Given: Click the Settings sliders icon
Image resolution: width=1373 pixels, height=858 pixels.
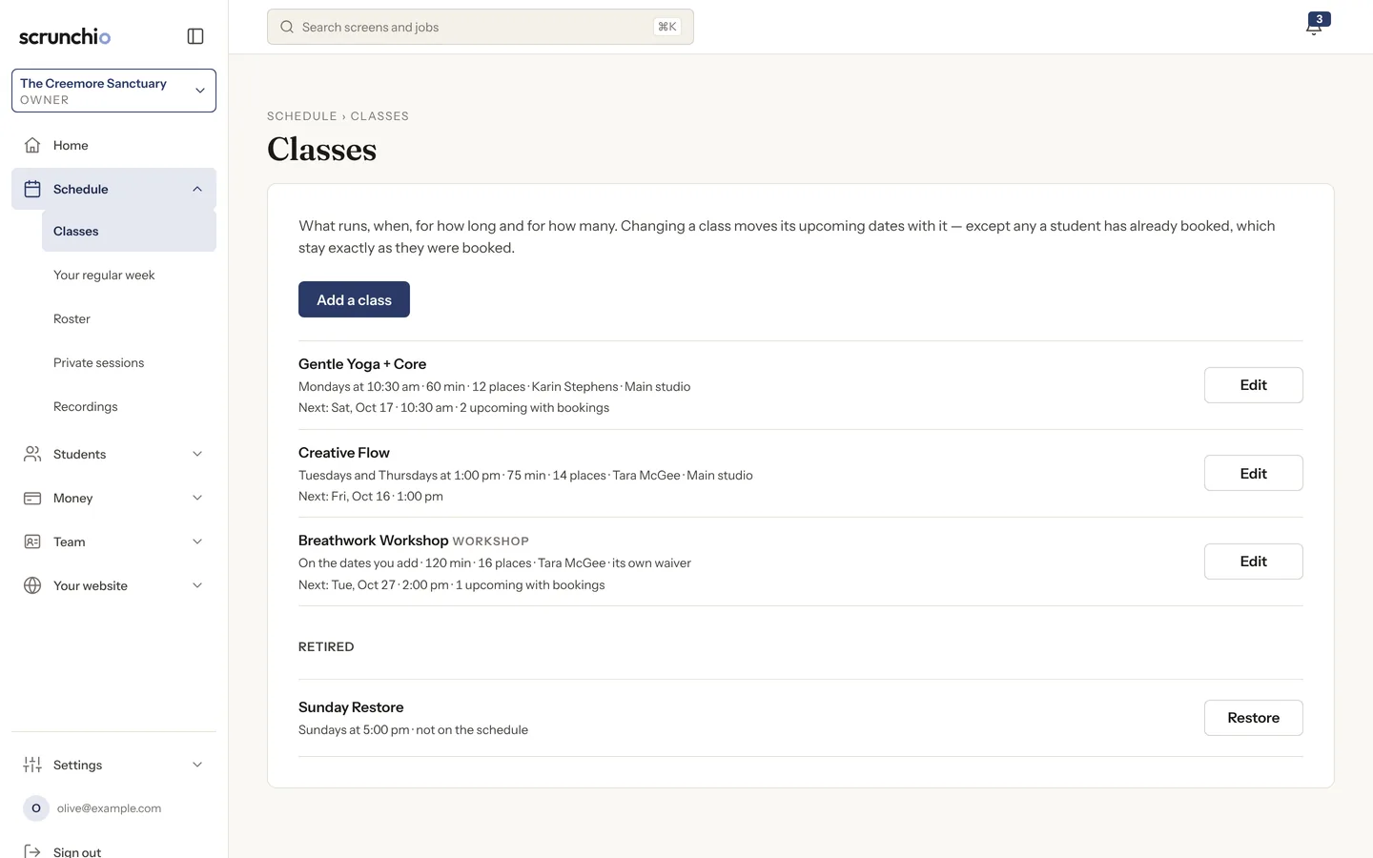Looking at the screenshot, I should 32,765.
